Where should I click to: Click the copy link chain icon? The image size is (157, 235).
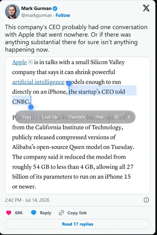(x=61, y=213)
